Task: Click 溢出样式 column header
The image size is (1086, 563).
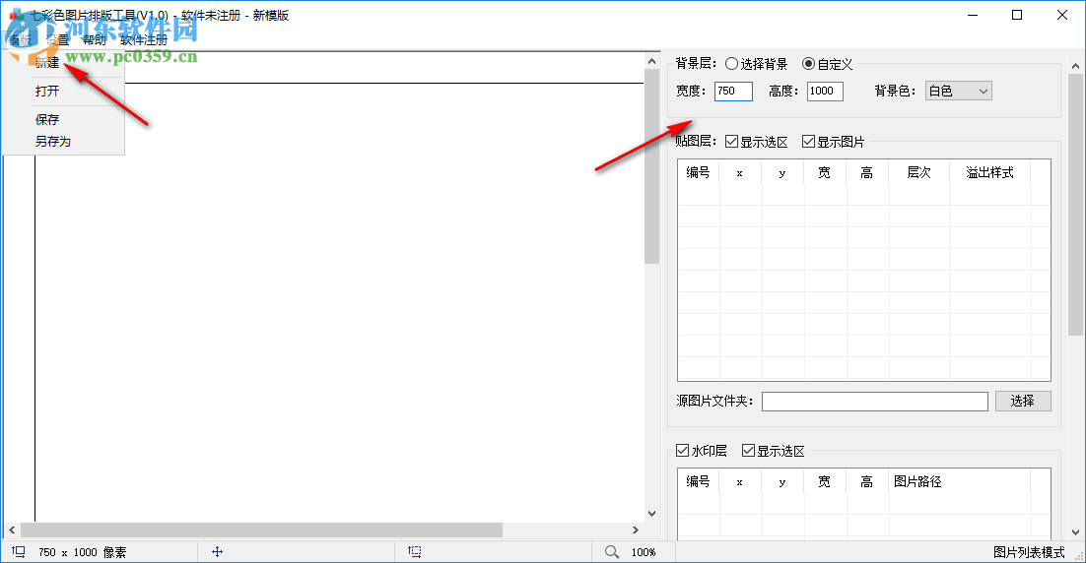Action: click(989, 172)
